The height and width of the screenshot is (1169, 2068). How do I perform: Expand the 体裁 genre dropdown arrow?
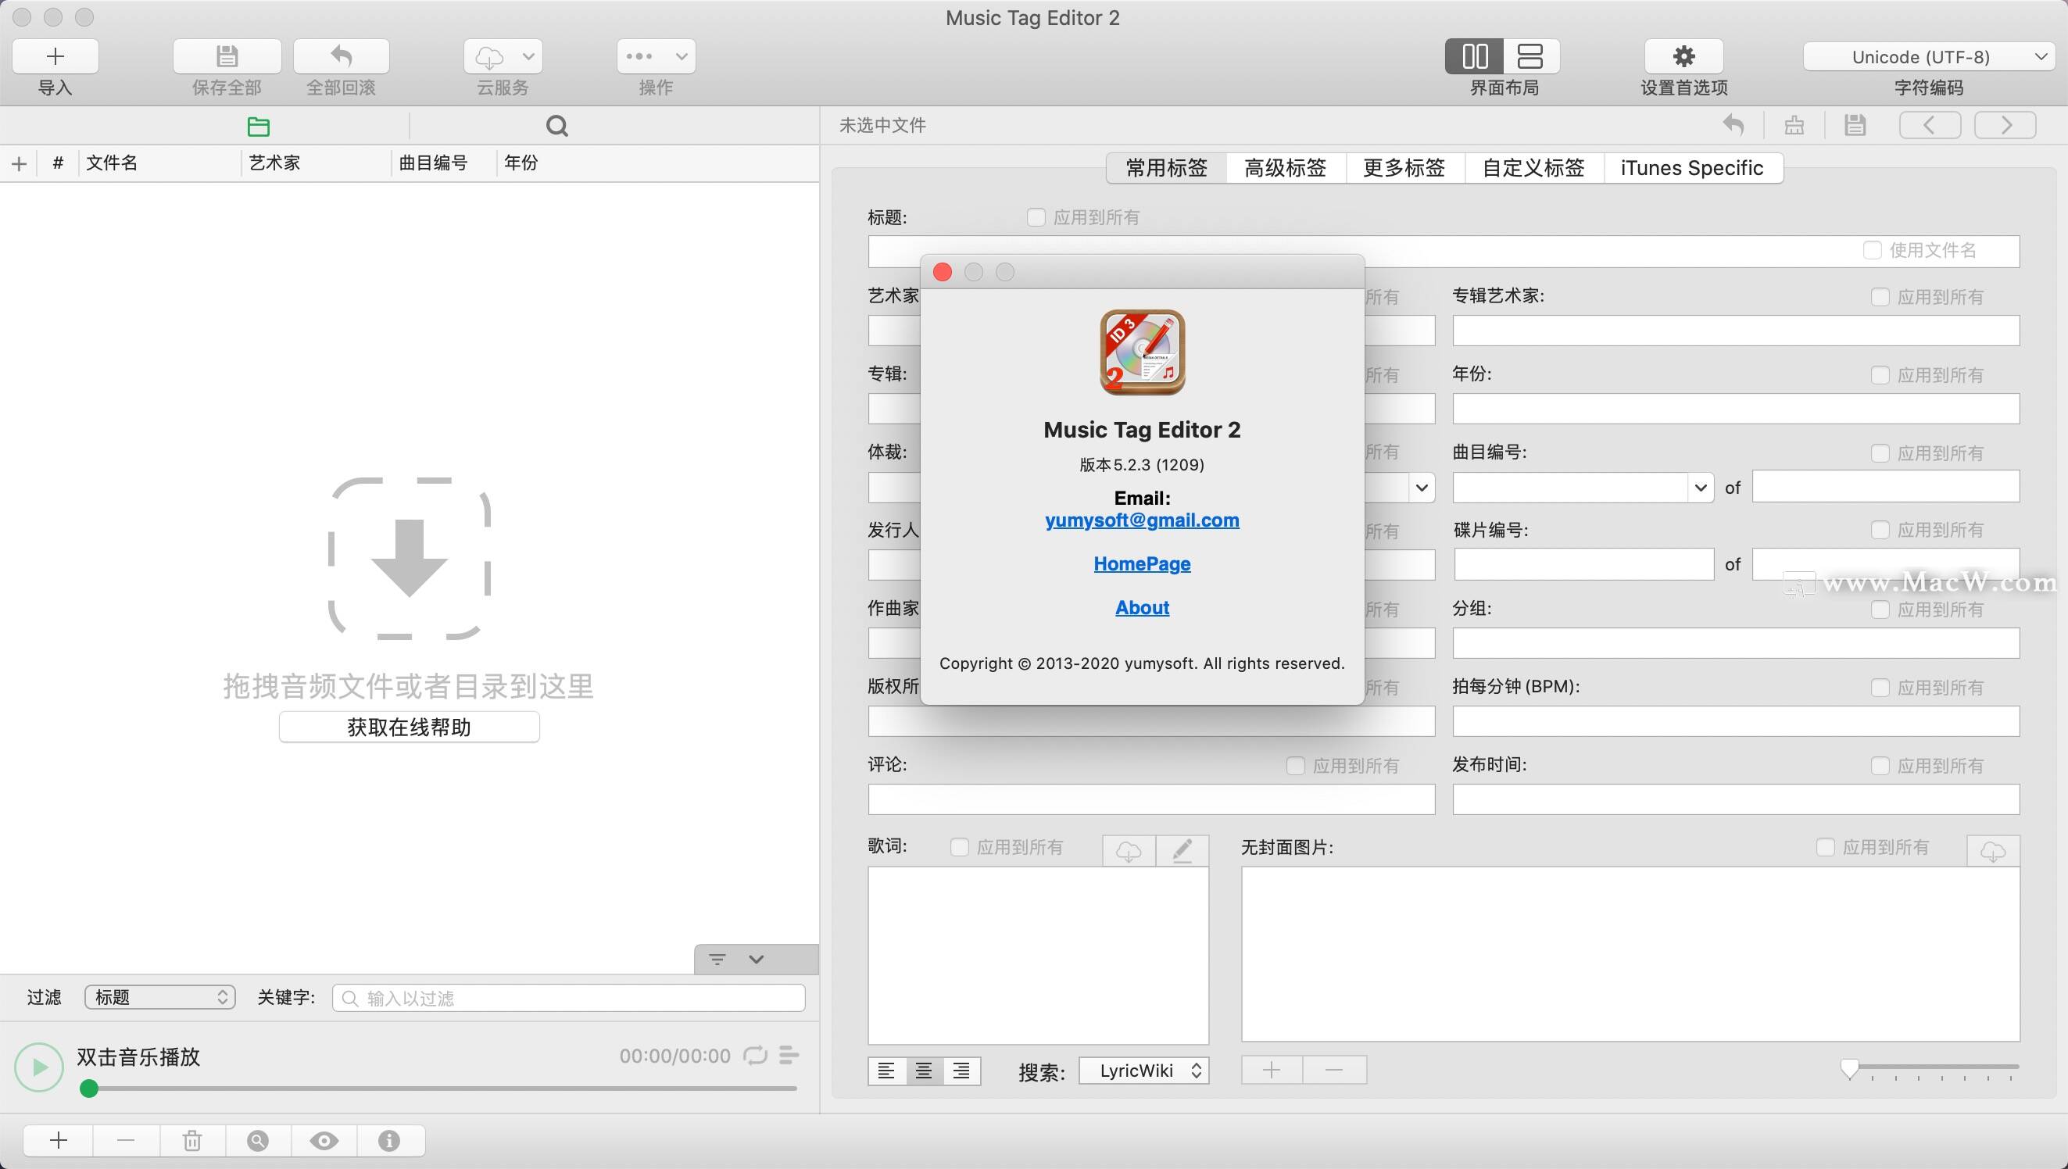pos(1422,488)
